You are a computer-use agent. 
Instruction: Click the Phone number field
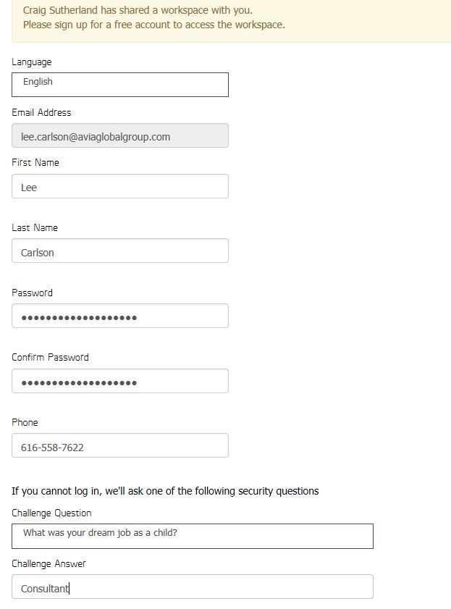point(120,446)
